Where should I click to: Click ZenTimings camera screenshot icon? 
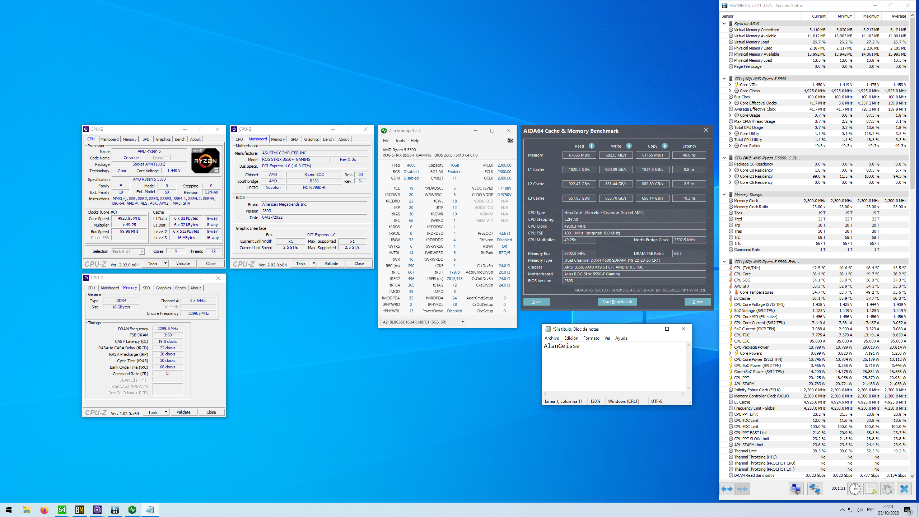coord(510,140)
